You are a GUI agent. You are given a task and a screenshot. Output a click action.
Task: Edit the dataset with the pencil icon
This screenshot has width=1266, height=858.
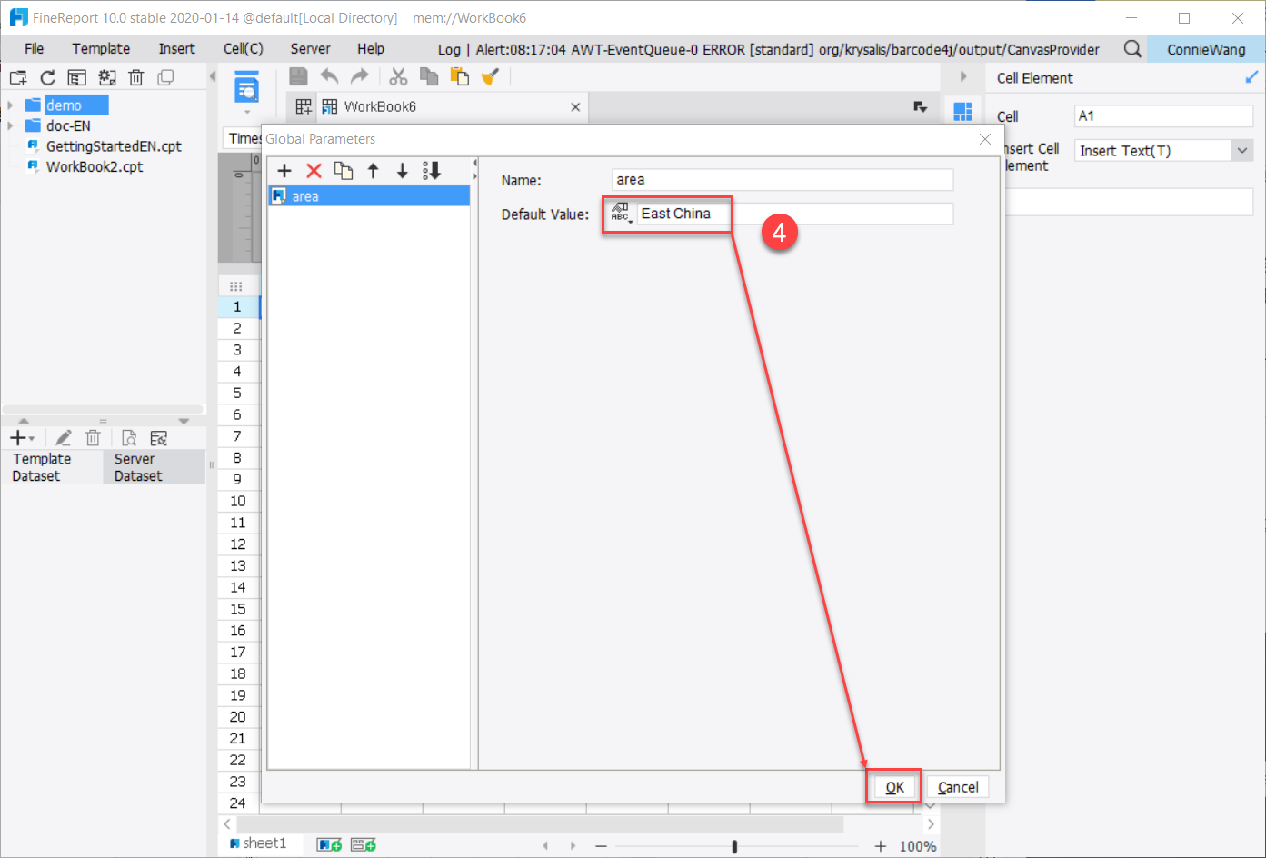click(x=63, y=437)
